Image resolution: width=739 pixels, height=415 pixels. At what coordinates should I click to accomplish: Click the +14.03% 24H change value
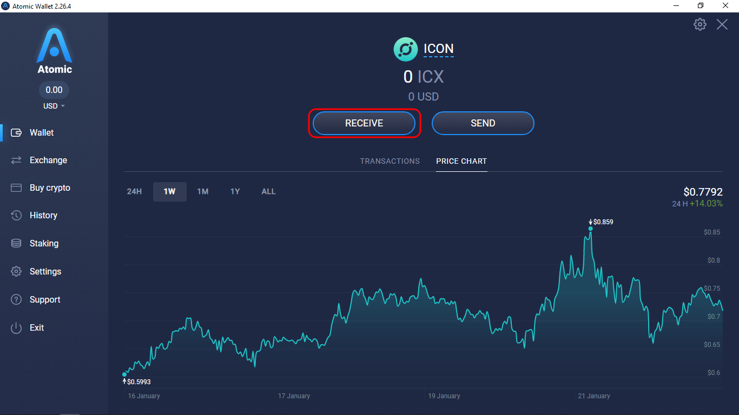tap(706, 204)
